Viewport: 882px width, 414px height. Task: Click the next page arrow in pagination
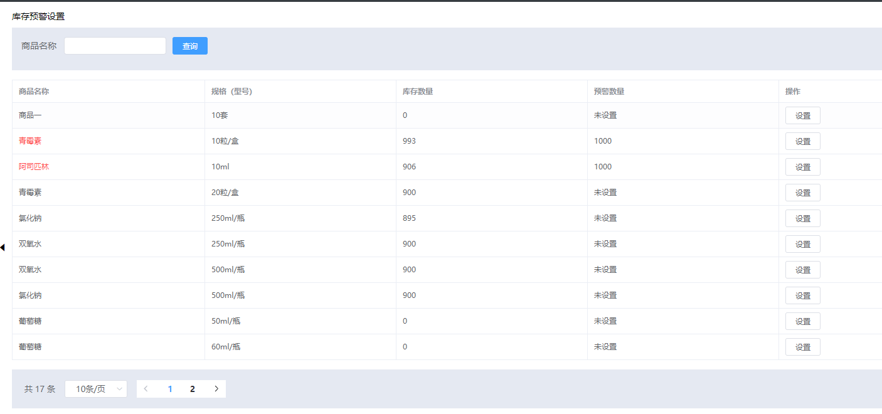(216, 389)
